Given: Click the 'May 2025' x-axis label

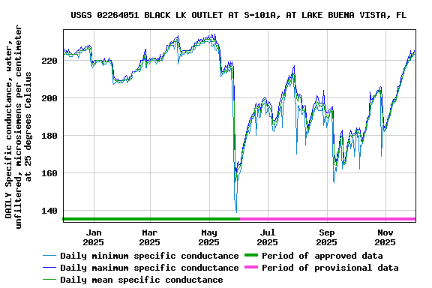Looking at the screenshot, I should 208,238.
